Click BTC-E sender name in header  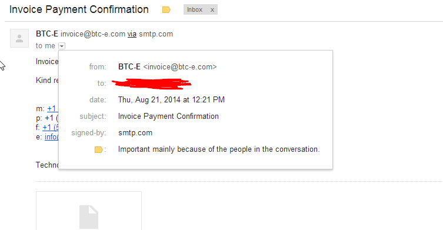(x=47, y=34)
